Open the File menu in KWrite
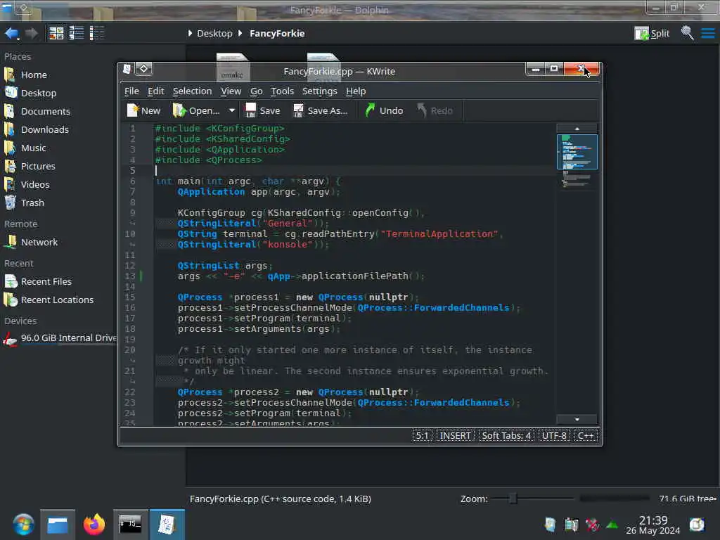 tap(131, 91)
